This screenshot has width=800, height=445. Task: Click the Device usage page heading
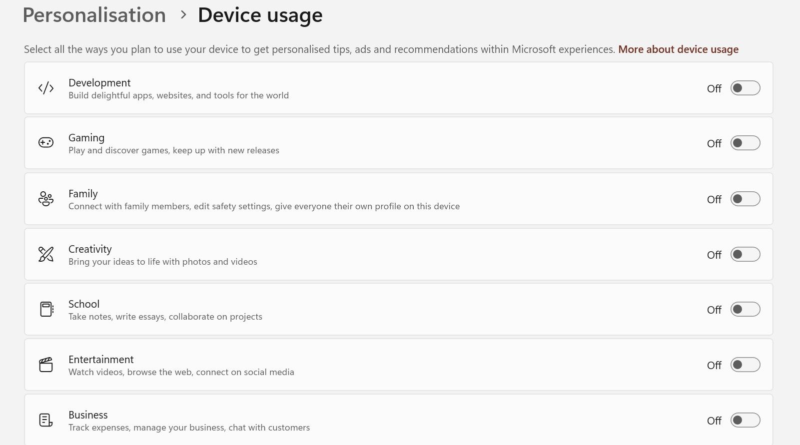tap(260, 15)
